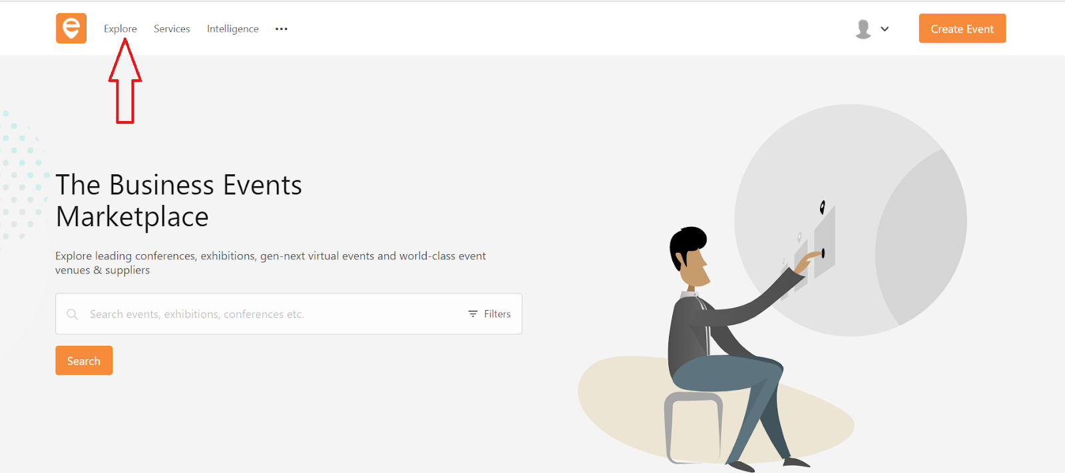This screenshot has width=1065, height=473.
Task: Click the Business Events Marketplace headline
Action: tap(178, 201)
